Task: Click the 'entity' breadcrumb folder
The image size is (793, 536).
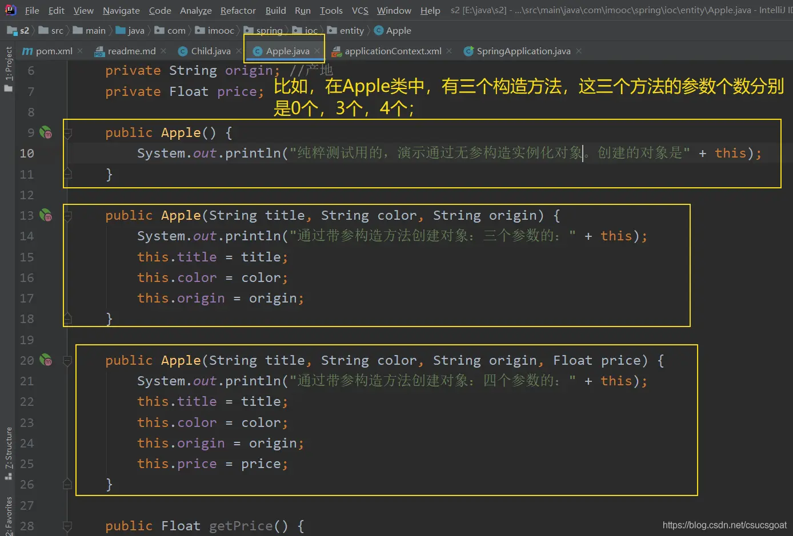Action: [351, 30]
